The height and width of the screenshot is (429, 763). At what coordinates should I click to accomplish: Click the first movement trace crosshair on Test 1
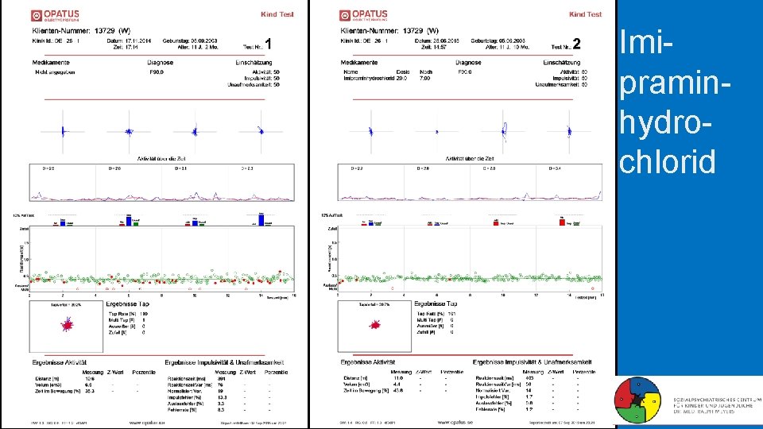pyautogui.click(x=63, y=131)
